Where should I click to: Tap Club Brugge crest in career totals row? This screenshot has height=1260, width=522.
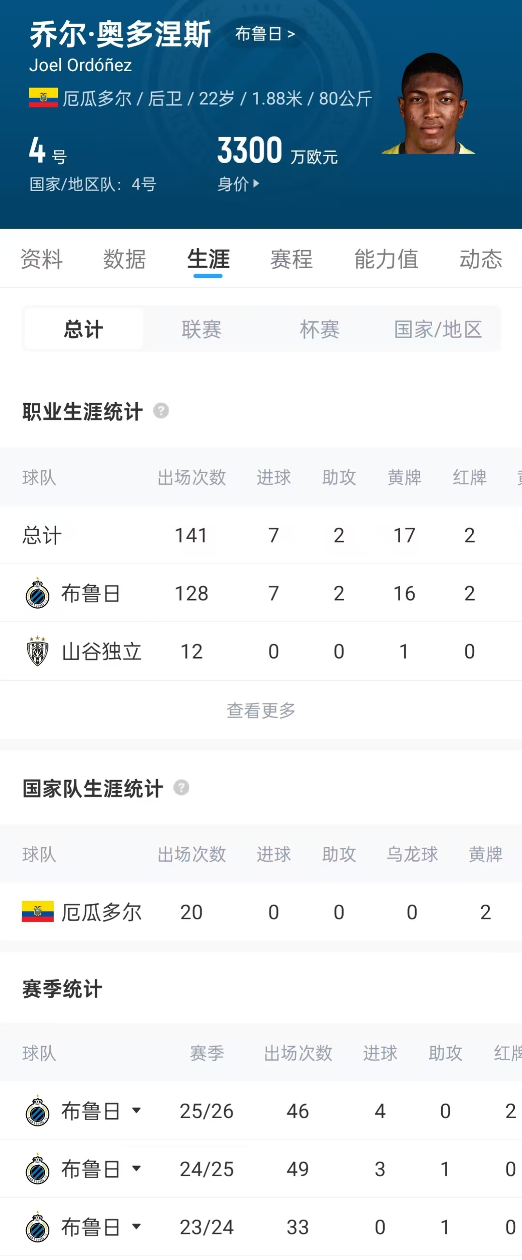(38, 593)
